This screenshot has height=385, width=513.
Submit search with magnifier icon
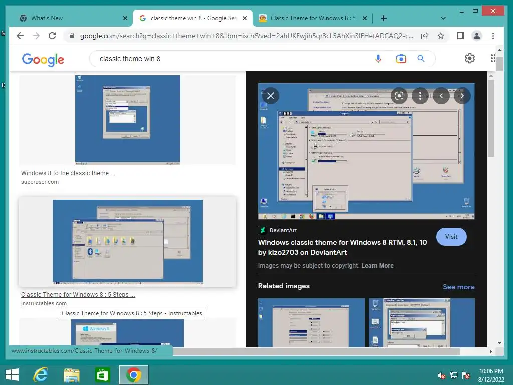point(421,59)
